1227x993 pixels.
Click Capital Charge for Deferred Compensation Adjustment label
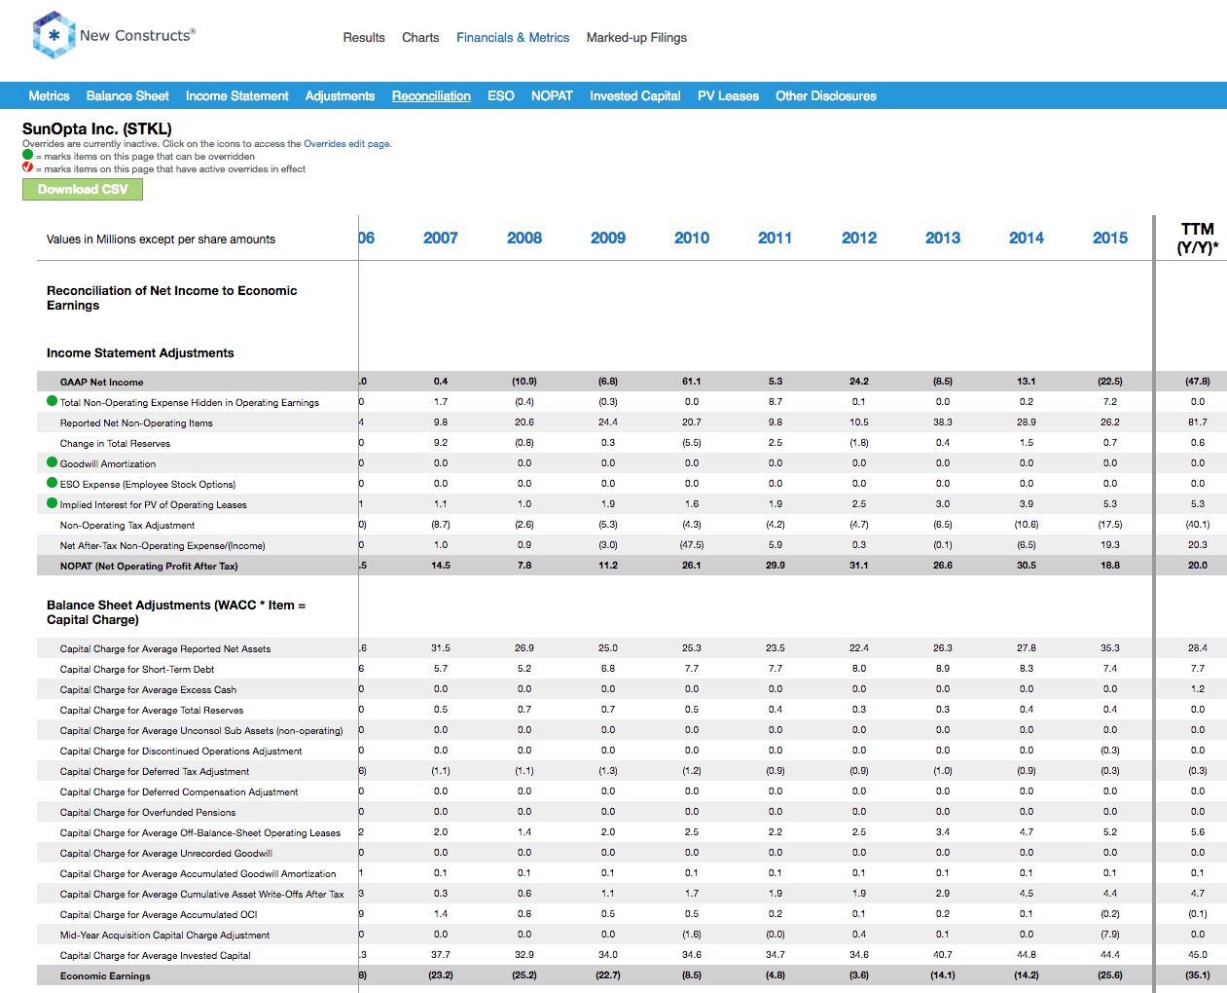pos(179,792)
